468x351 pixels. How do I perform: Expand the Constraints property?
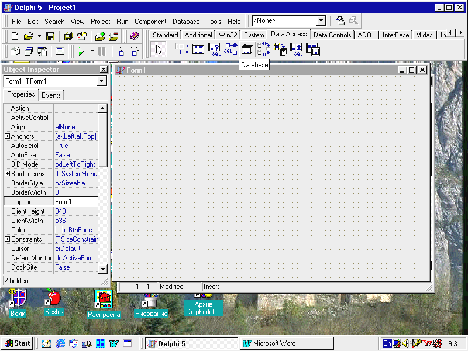(x=7, y=239)
